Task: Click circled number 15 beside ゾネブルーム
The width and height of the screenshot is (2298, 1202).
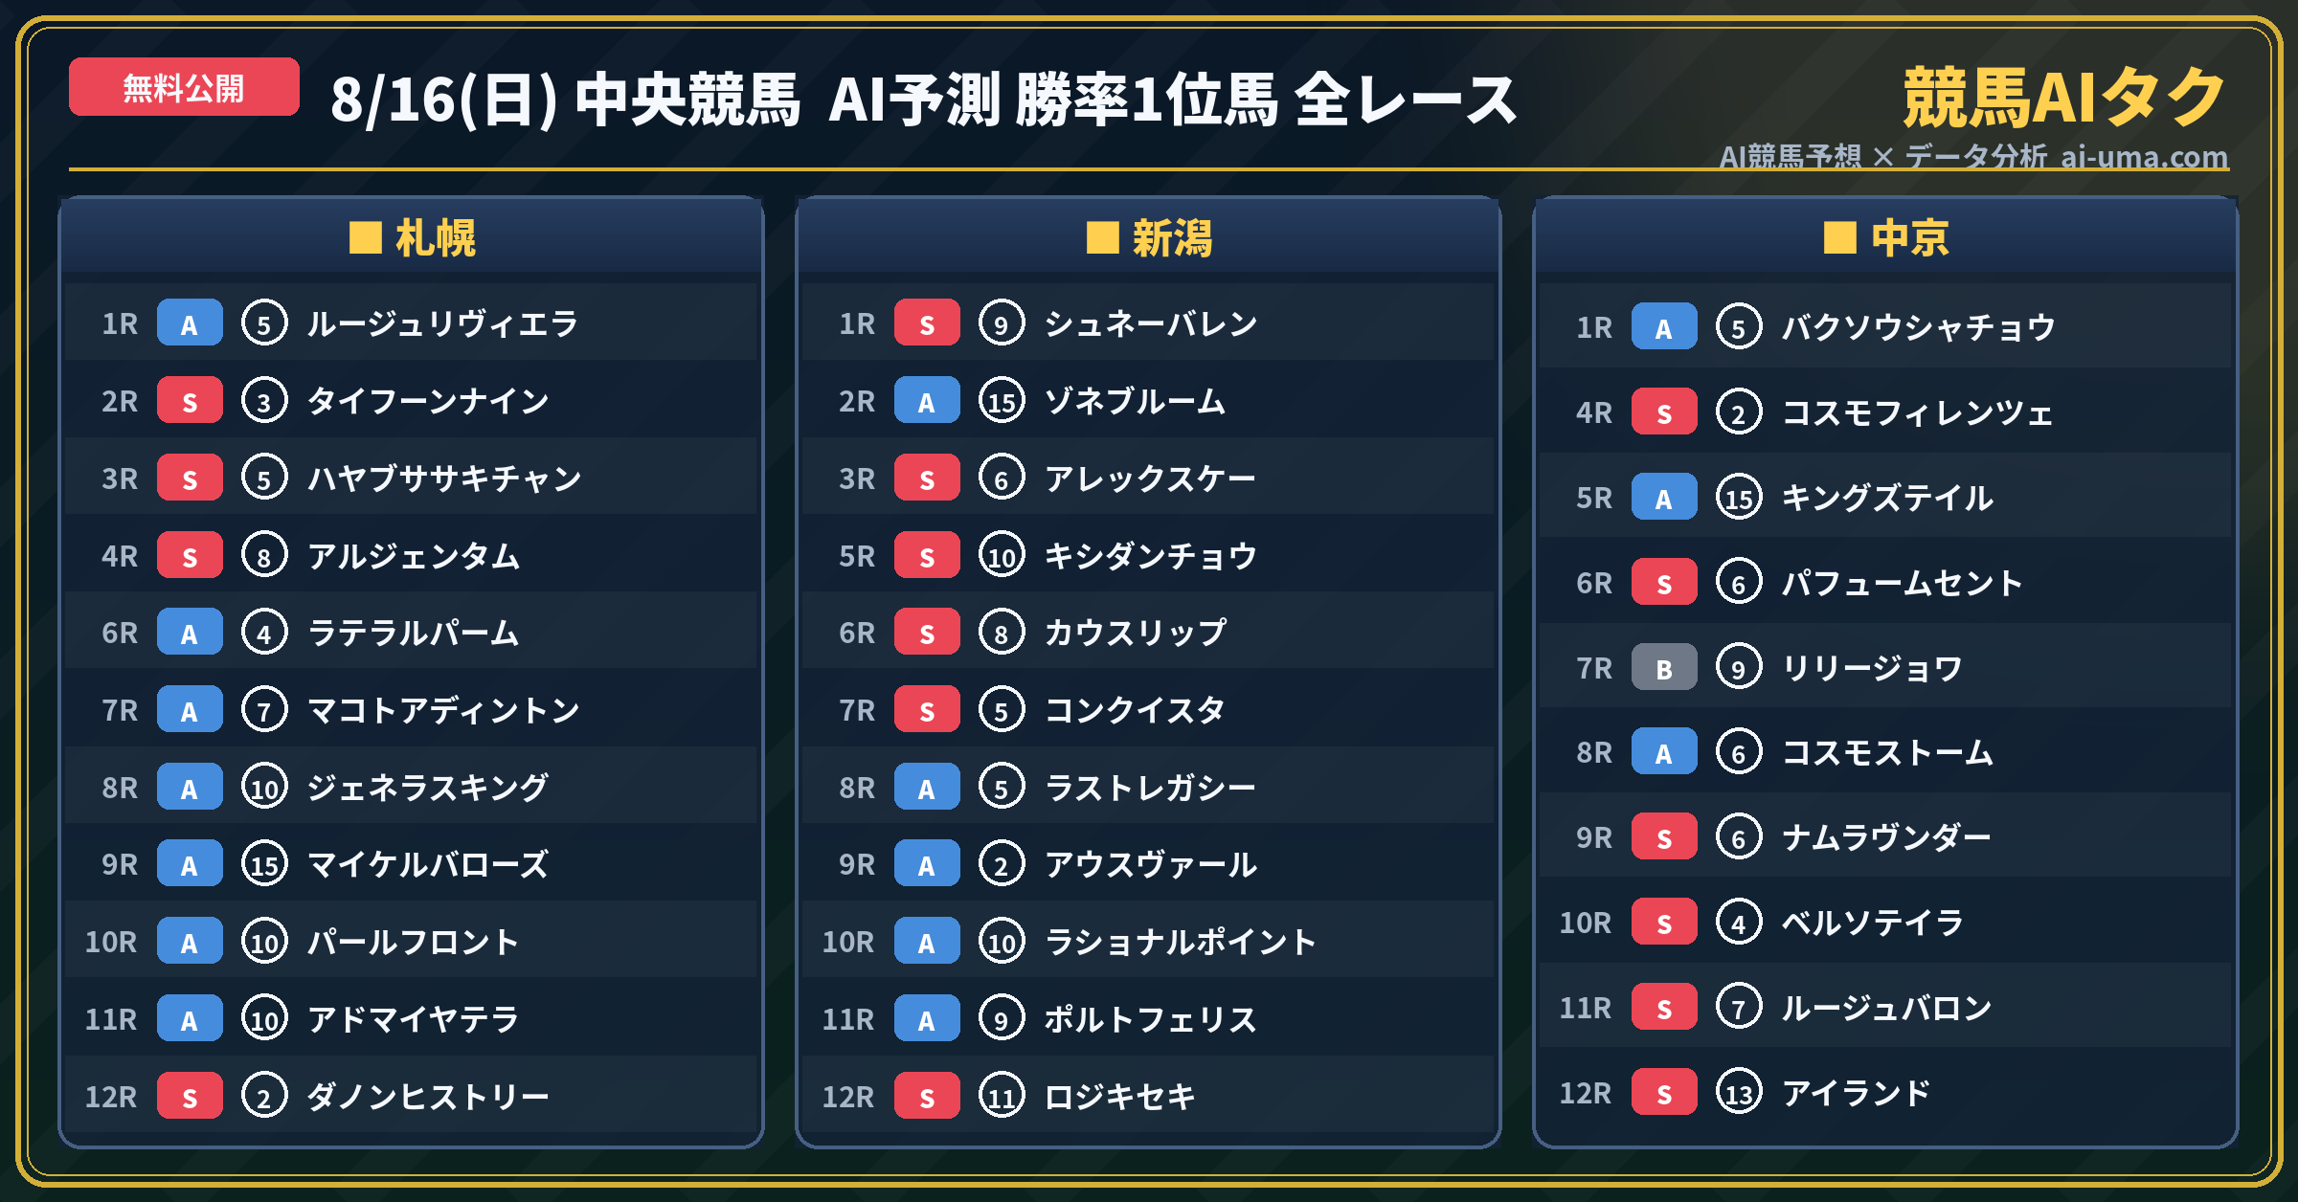Action: pos(1002,400)
